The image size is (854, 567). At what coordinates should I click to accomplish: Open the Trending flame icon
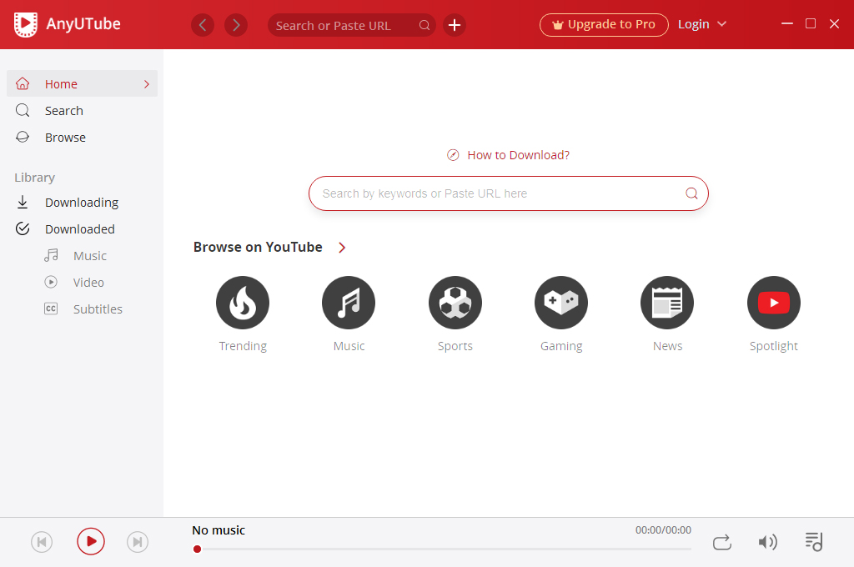pos(243,303)
